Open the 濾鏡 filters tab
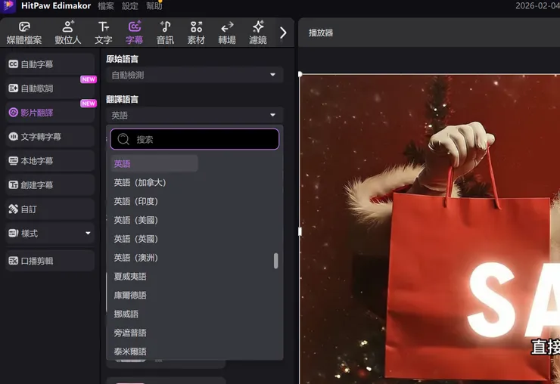 258,33
